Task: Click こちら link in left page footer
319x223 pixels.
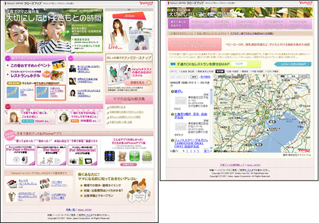Action: 87,215
